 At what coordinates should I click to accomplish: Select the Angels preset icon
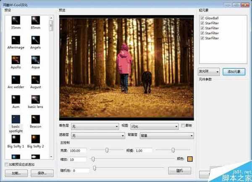coord(36,41)
